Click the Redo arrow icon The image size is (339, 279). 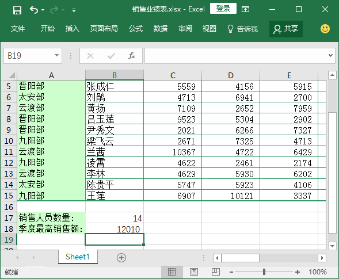(x=54, y=10)
